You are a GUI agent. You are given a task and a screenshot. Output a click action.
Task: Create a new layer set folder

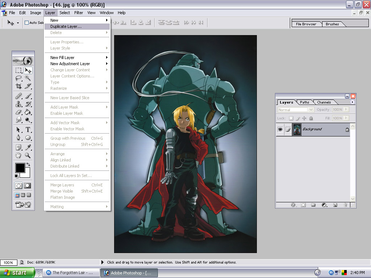click(x=313, y=205)
